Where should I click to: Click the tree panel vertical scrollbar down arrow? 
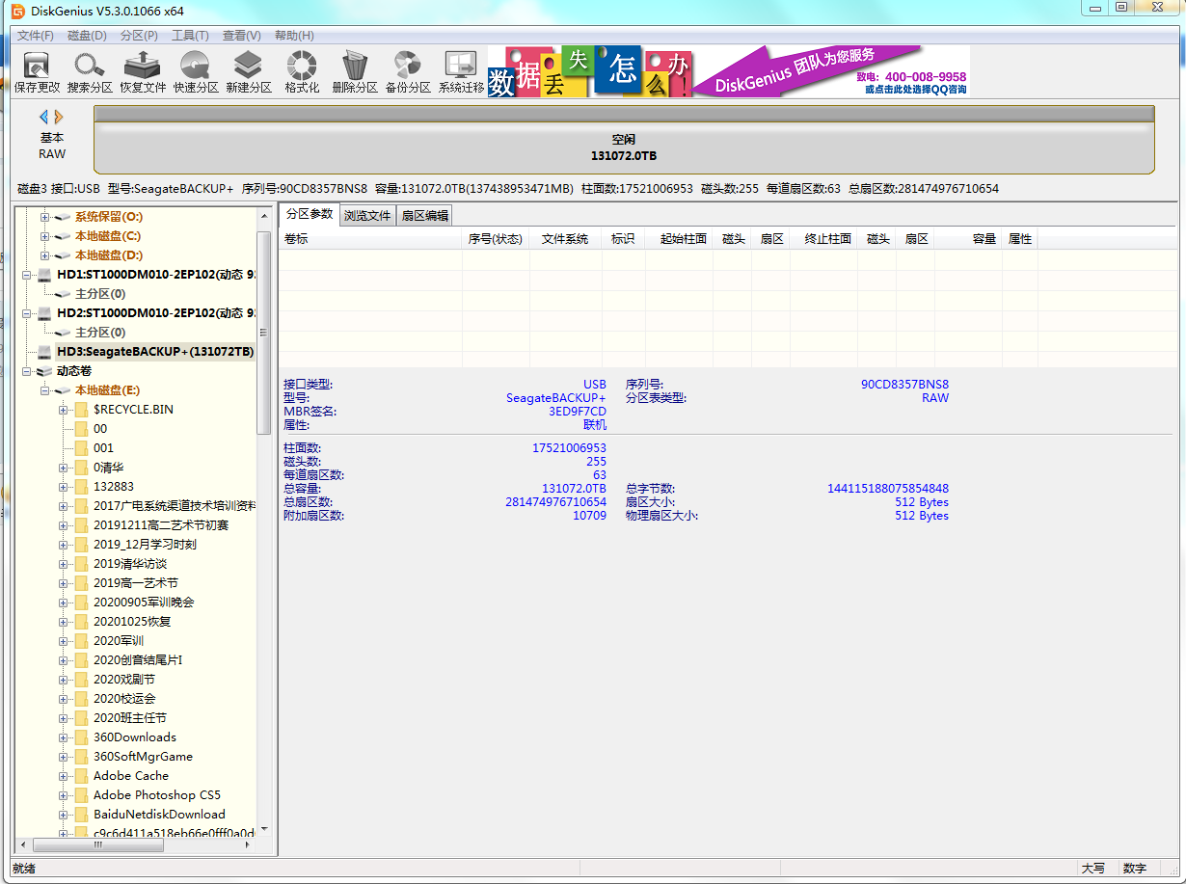[x=265, y=829]
